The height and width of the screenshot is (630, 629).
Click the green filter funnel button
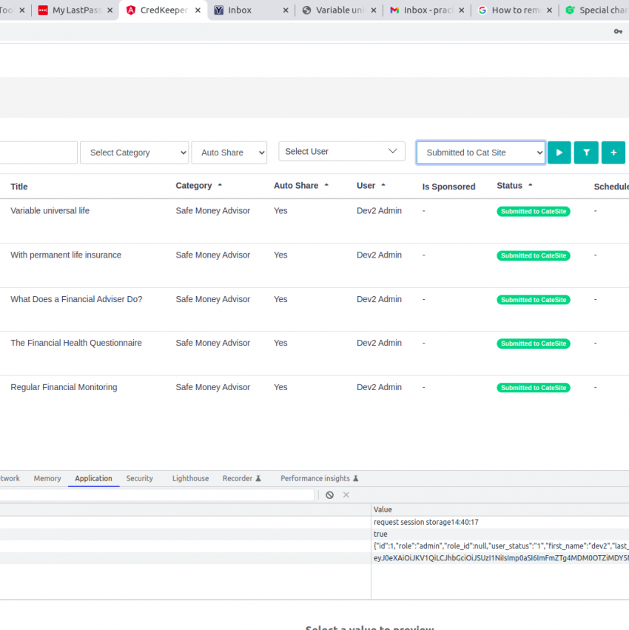click(586, 153)
